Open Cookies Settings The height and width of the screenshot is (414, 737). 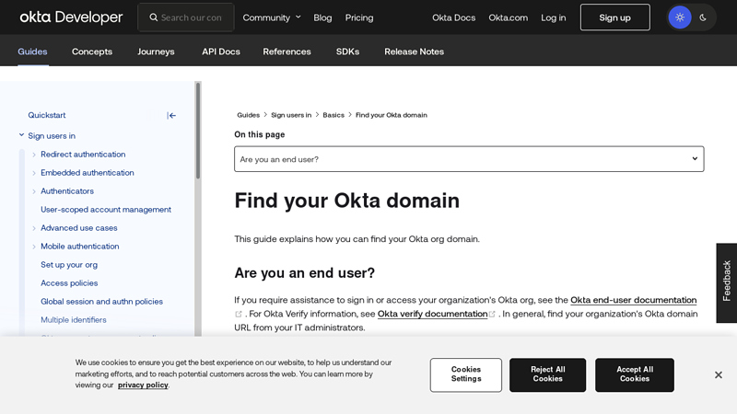tap(466, 374)
